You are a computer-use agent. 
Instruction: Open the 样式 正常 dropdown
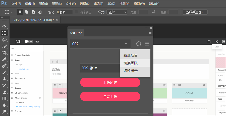tap(117, 12)
